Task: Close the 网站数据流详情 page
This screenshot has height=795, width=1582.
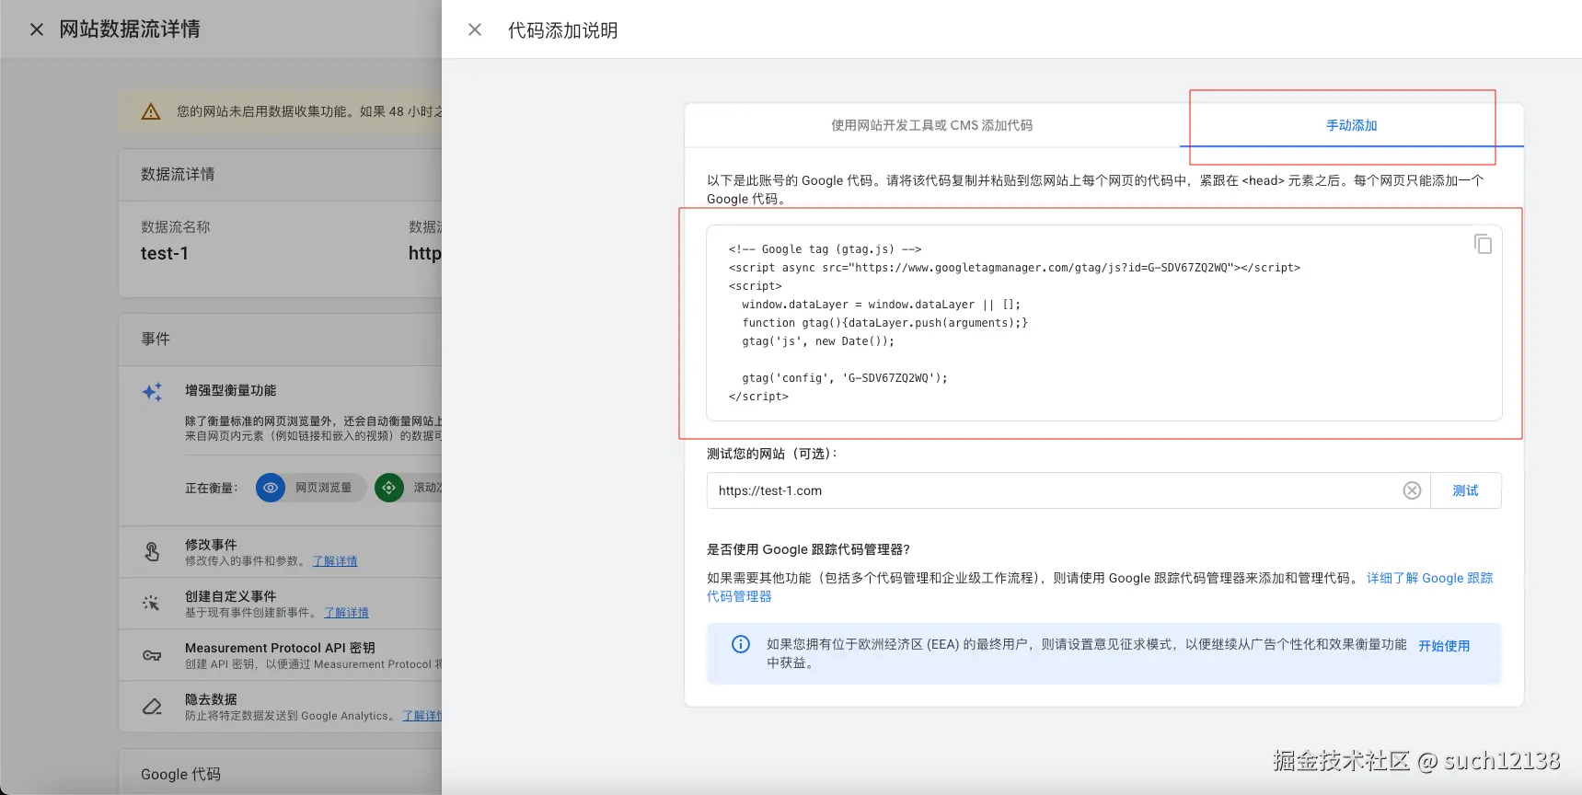Action: 37,29
